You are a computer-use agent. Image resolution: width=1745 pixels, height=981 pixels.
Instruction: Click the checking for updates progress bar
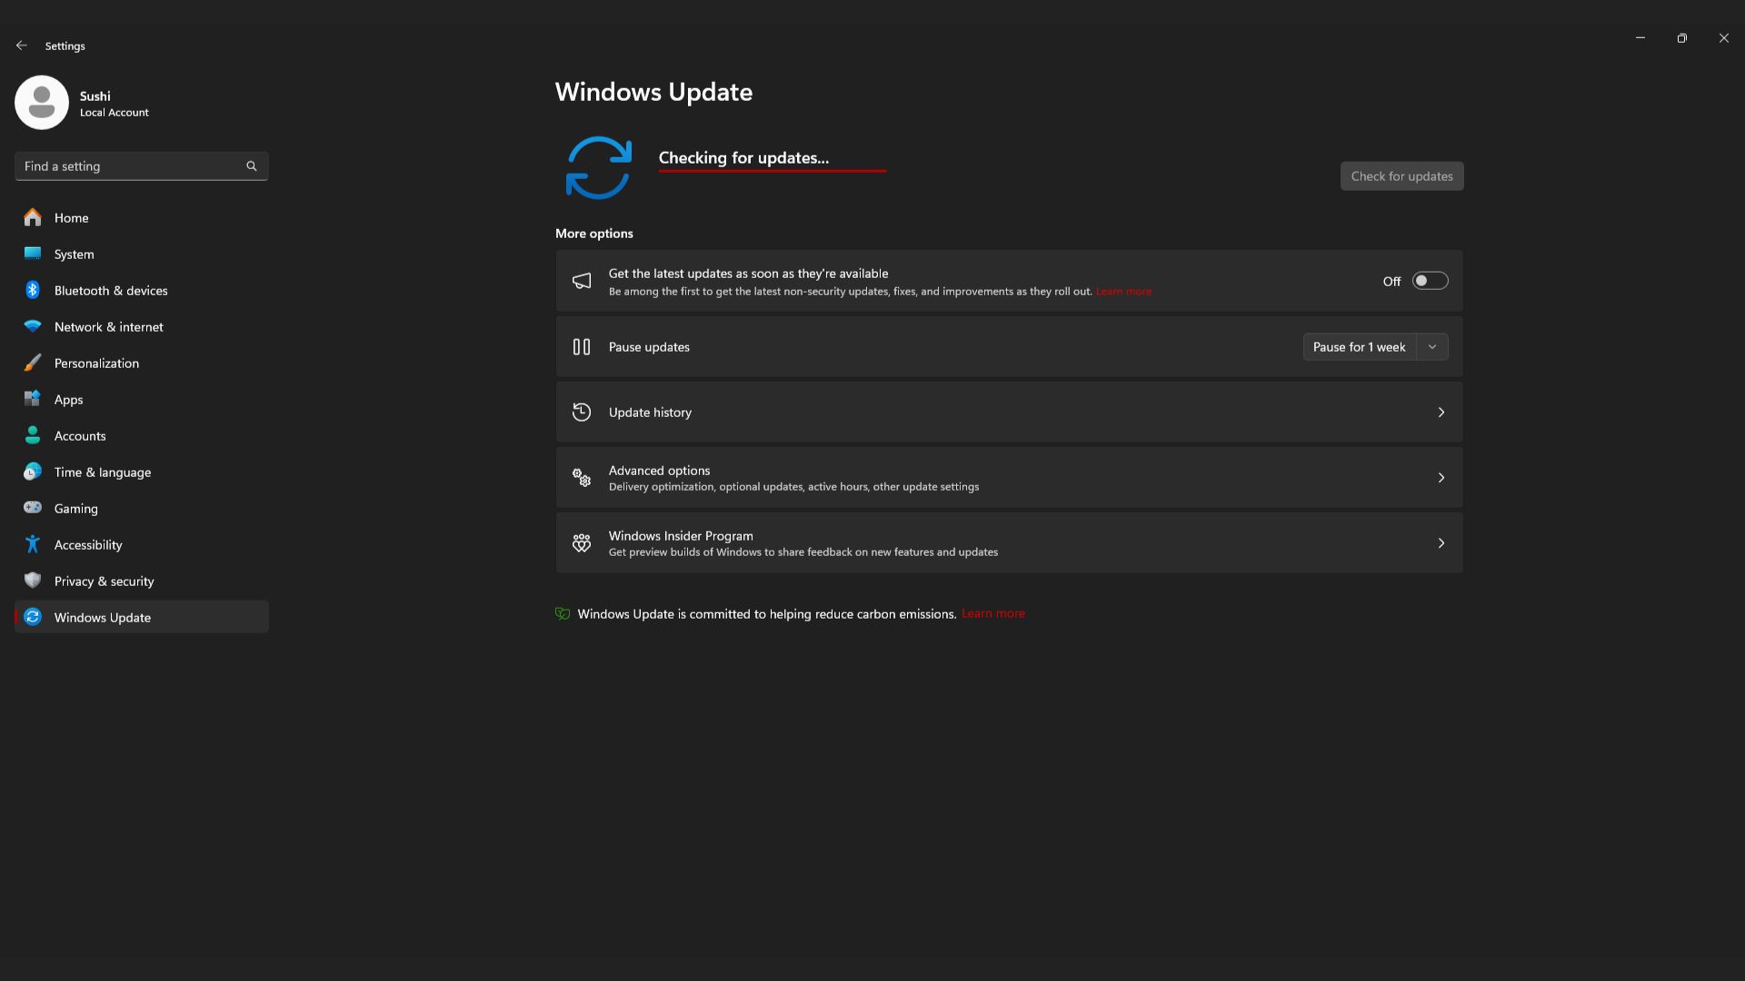click(x=773, y=171)
